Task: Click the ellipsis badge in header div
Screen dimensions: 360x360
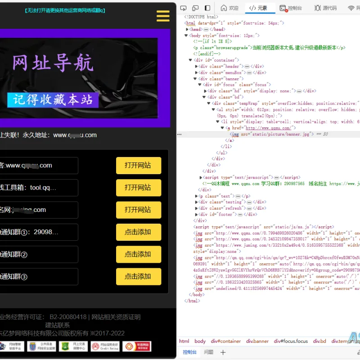Action: 247,66
